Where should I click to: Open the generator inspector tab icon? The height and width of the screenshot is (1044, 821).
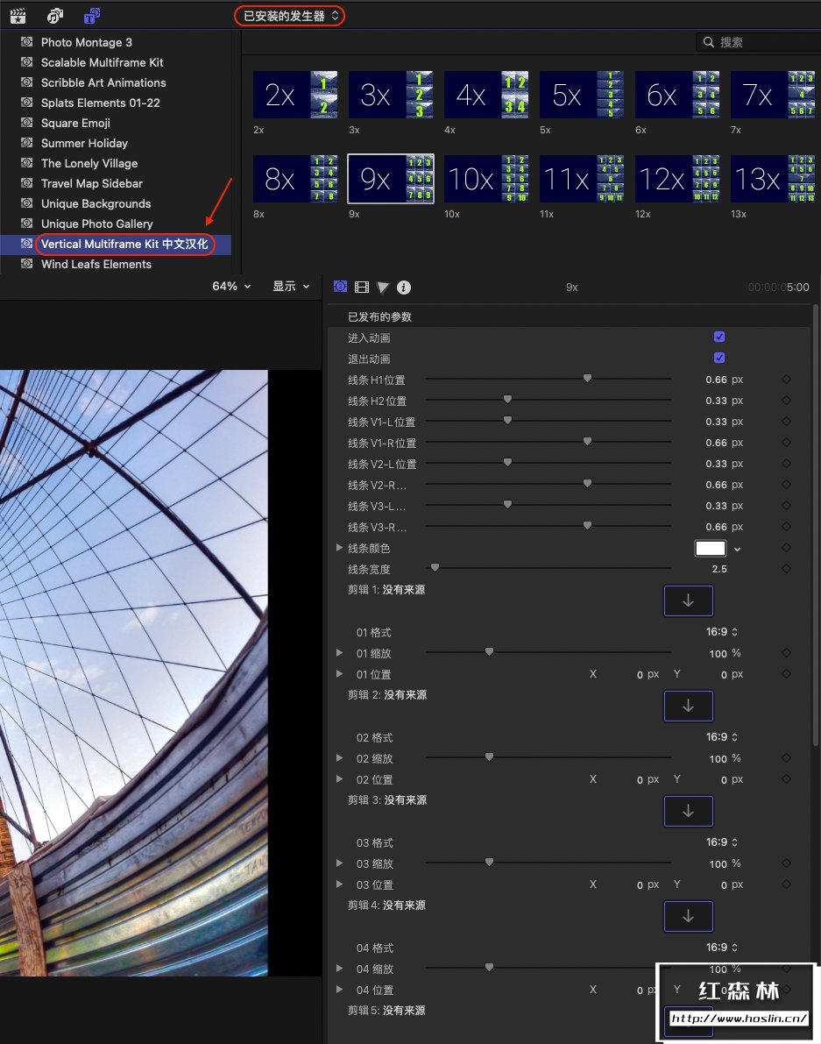(x=340, y=287)
